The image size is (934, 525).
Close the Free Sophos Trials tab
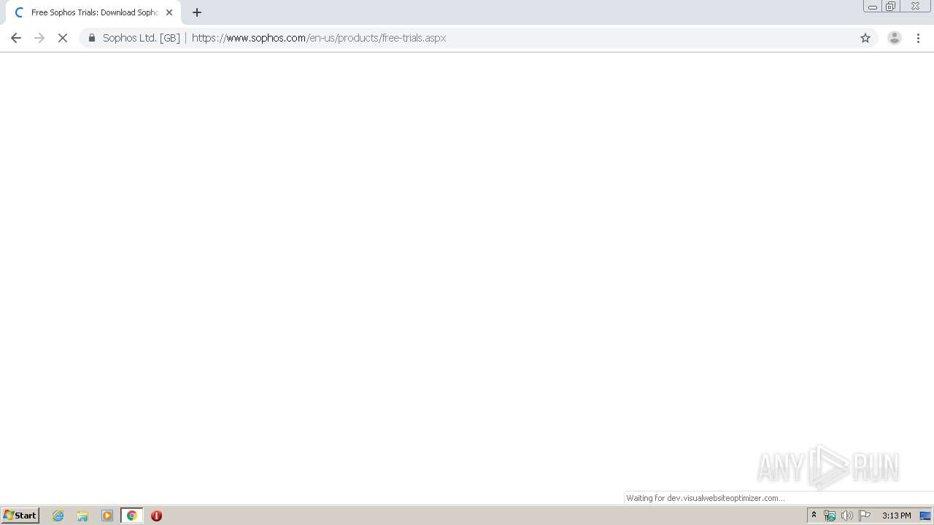[x=169, y=12]
